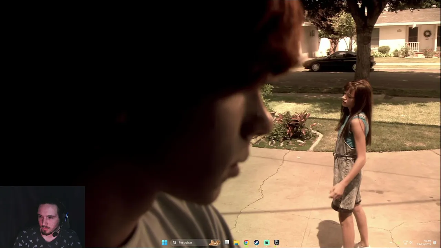Open the Task View icon
The image size is (441, 248).
click(227, 242)
